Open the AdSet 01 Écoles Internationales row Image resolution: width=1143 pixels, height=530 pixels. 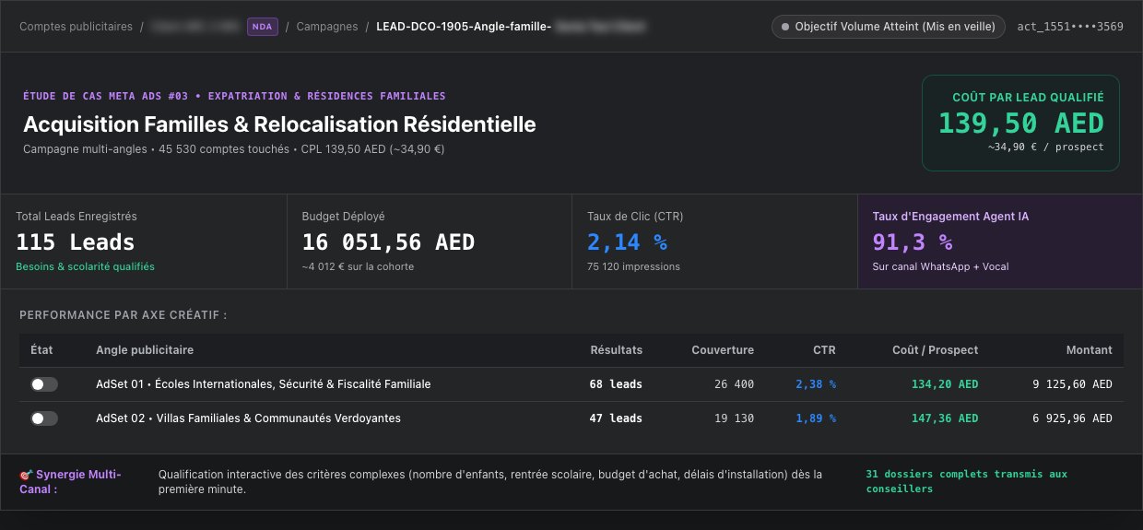pyautogui.click(x=571, y=384)
